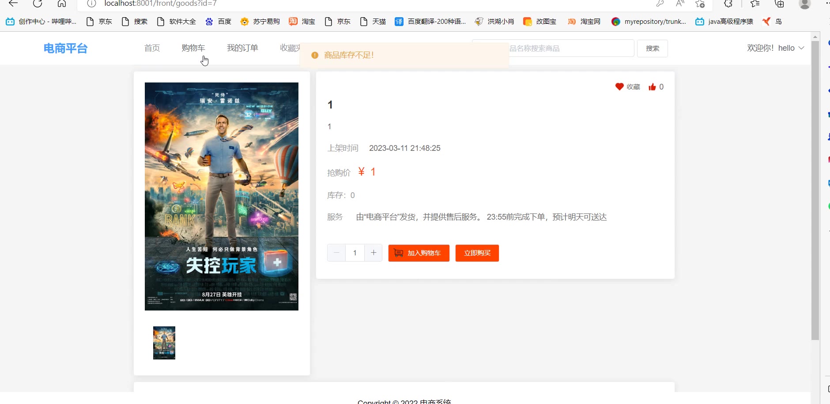Open the 淘宝 bookmark
Viewport: 830px width, 404px height.
click(302, 21)
